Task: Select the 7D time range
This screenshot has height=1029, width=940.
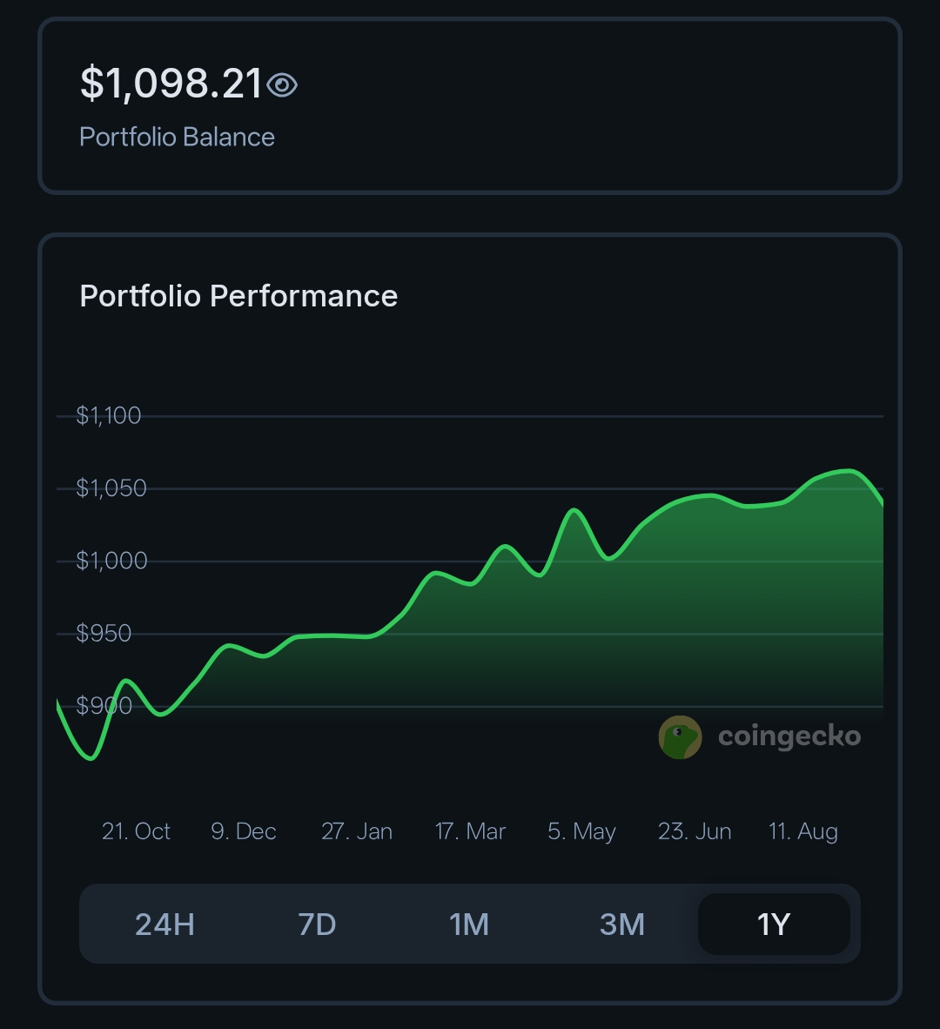Action: pyautogui.click(x=317, y=924)
